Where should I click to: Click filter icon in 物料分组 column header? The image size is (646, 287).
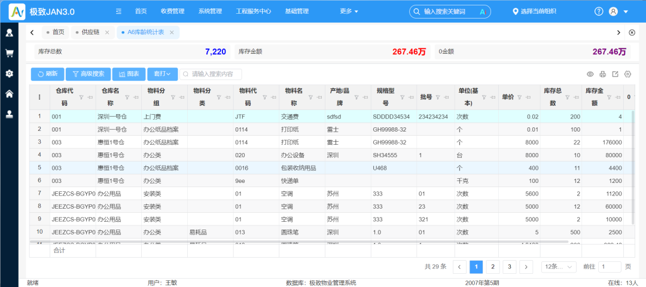tap(173, 97)
